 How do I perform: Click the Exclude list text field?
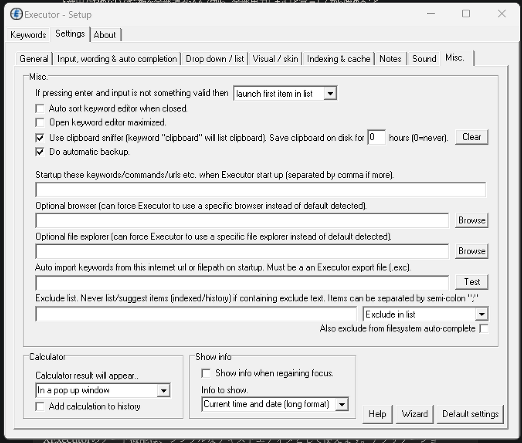[x=196, y=314]
